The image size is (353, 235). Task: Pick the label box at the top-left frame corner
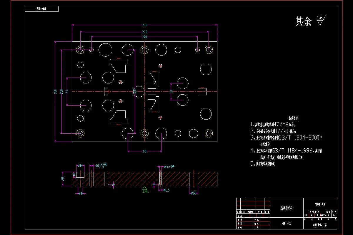click(x=41, y=9)
